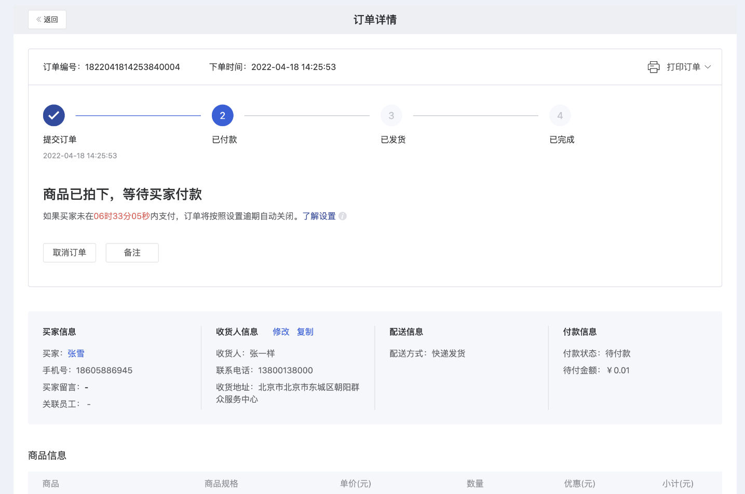
Task: Click pending amount ￥0.01
Action: pyautogui.click(x=617, y=371)
